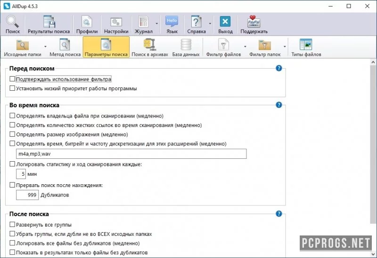Click the vertical scrollbar thumb
The image size is (377, 258).
[x=373, y=144]
